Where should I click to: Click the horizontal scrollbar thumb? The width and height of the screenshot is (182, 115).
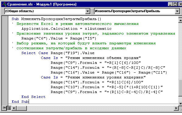[22, 108]
